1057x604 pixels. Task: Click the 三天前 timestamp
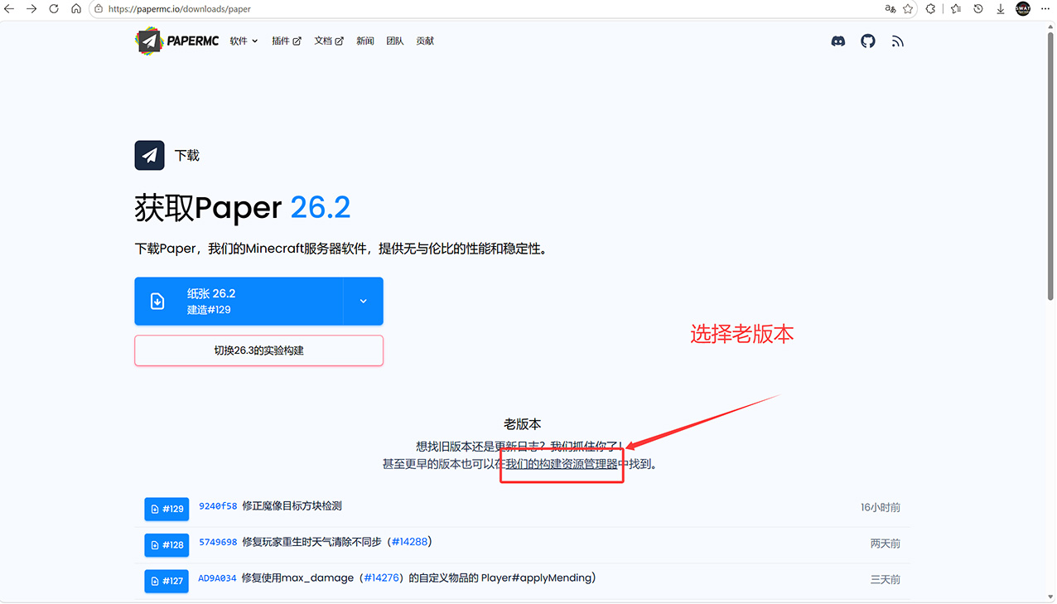coord(886,580)
